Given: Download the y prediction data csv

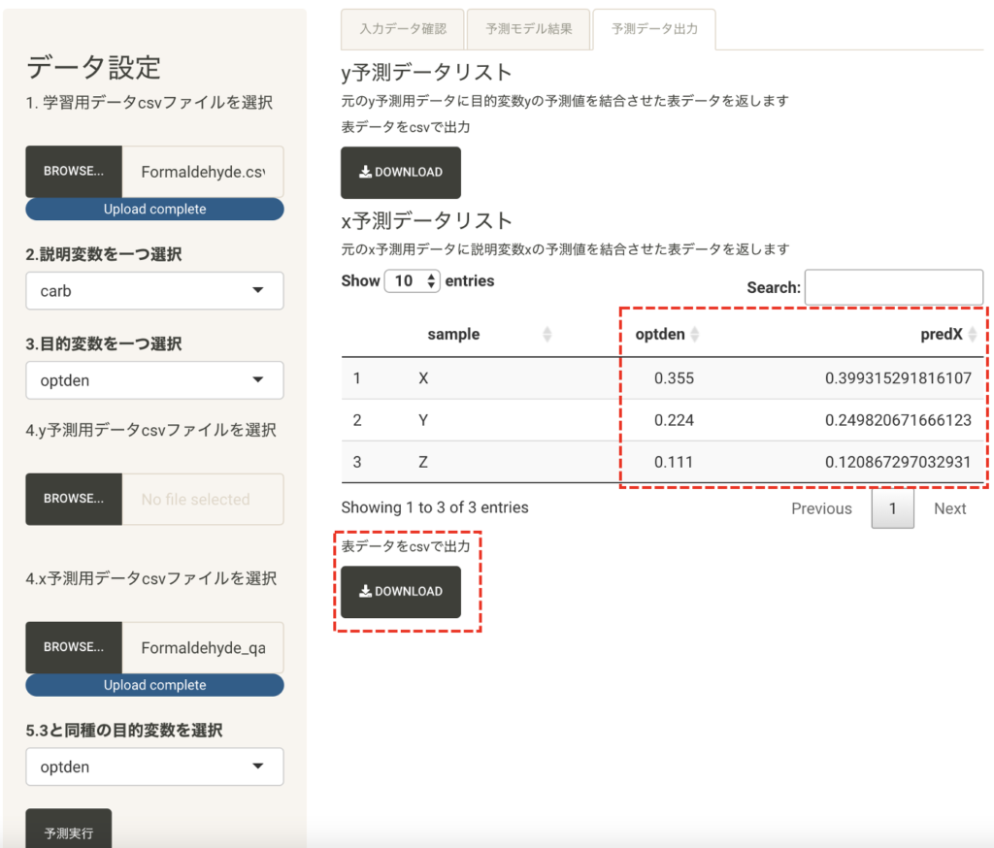Looking at the screenshot, I should pyautogui.click(x=400, y=173).
